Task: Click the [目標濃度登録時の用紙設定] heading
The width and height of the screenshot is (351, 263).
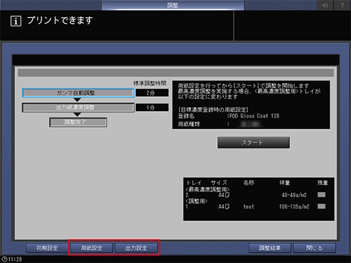Action: 213,110
